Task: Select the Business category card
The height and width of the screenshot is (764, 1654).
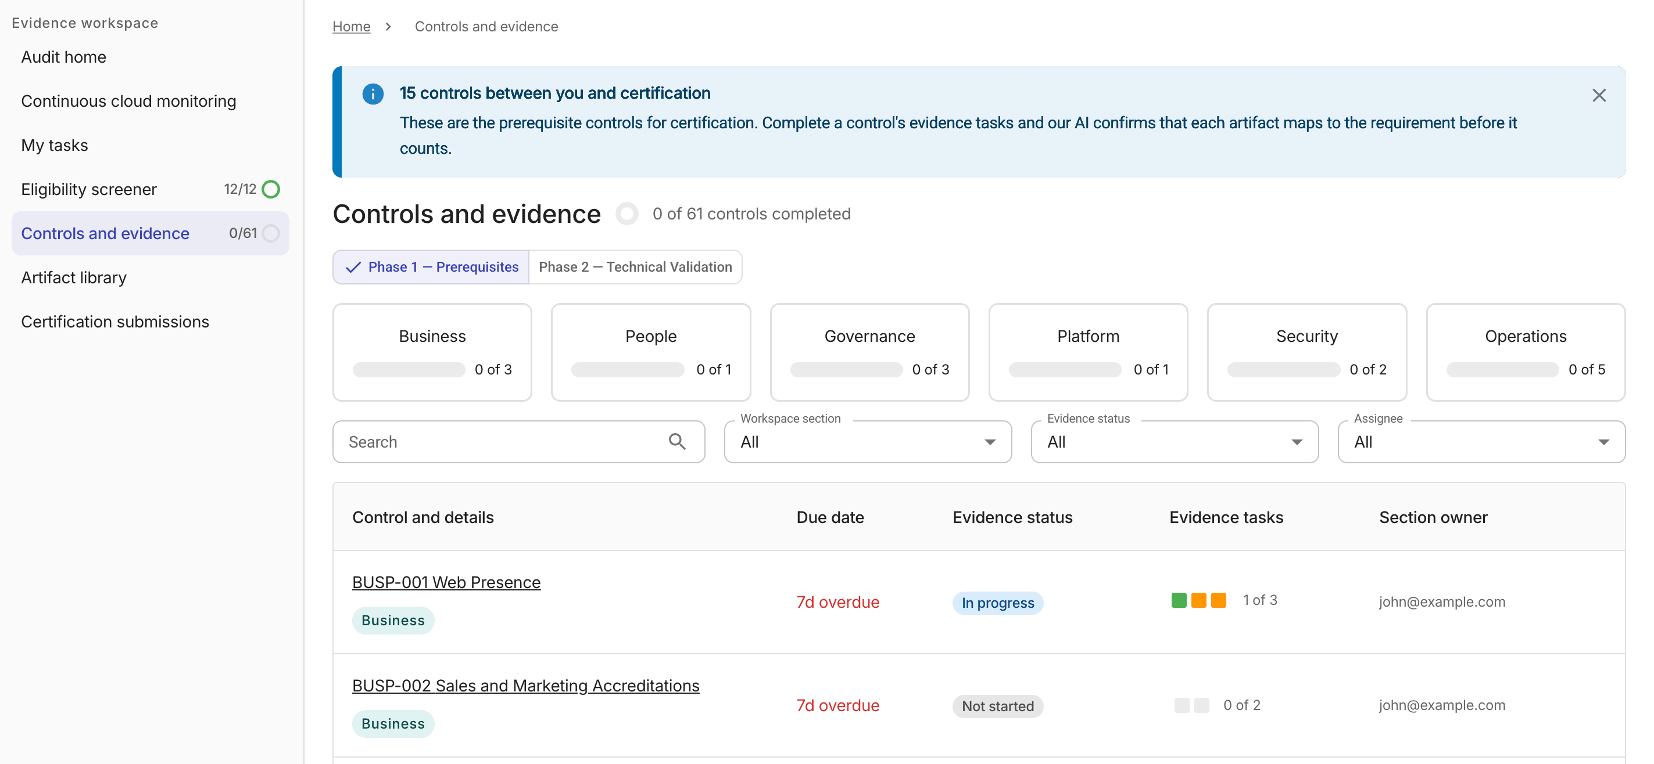Action: coord(432,352)
